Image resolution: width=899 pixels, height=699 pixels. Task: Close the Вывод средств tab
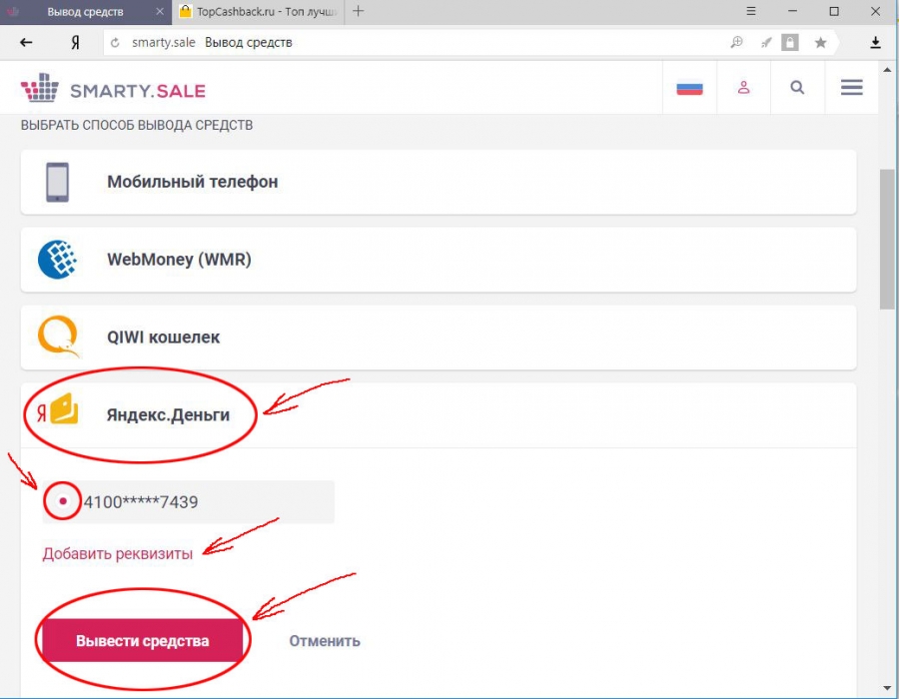(160, 11)
